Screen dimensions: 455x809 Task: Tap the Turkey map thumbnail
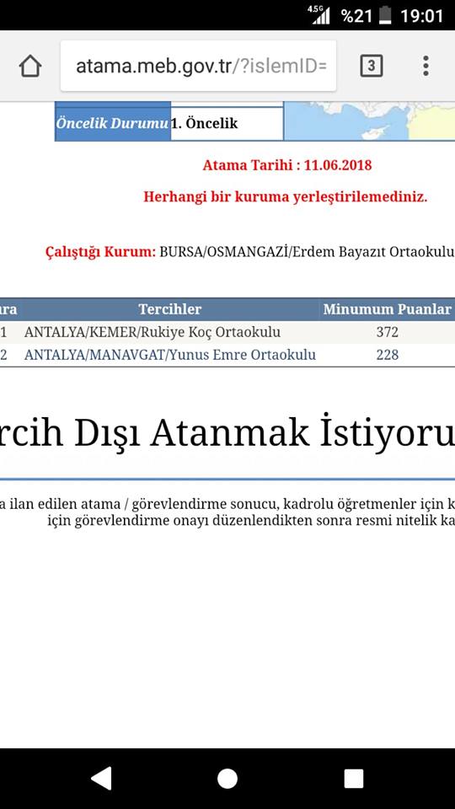pyautogui.click(x=369, y=121)
